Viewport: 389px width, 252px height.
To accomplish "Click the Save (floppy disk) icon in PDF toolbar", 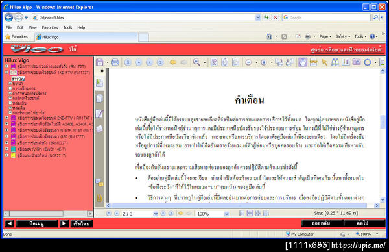I will (99, 62).
